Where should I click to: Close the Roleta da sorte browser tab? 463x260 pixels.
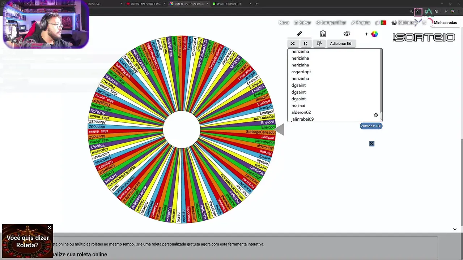[x=207, y=4]
